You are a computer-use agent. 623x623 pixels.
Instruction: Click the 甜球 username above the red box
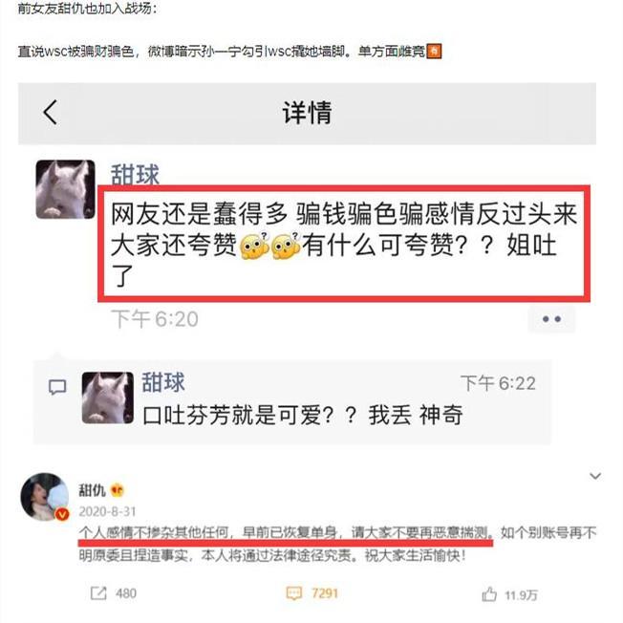point(135,175)
